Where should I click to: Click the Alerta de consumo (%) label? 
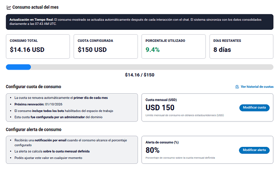click(x=162, y=142)
